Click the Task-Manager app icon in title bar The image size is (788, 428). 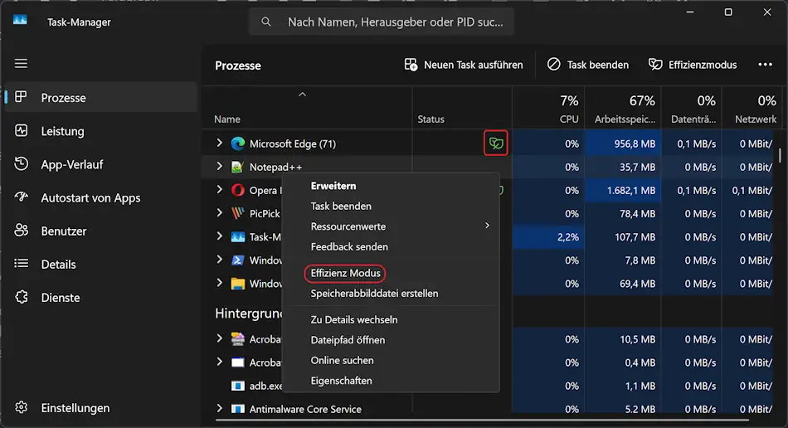(x=20, y=20)
